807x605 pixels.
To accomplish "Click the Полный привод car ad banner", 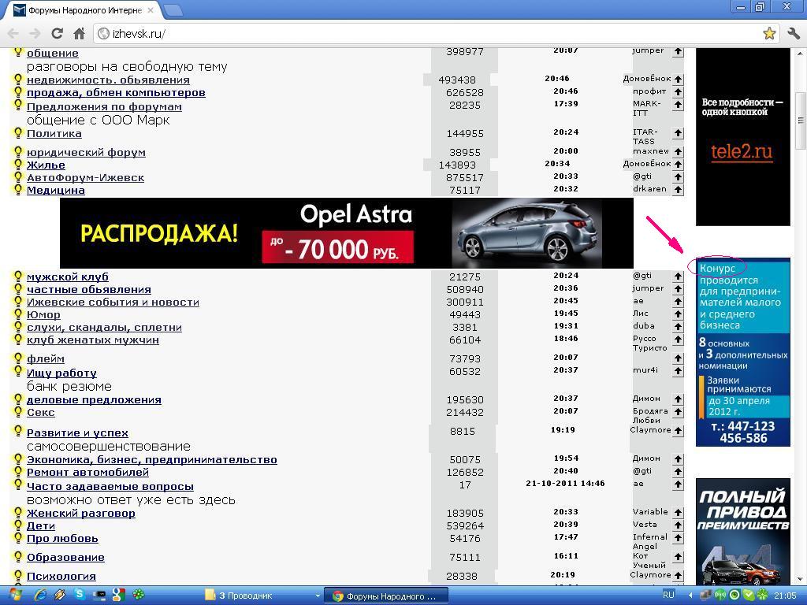I will pos(742,532).
